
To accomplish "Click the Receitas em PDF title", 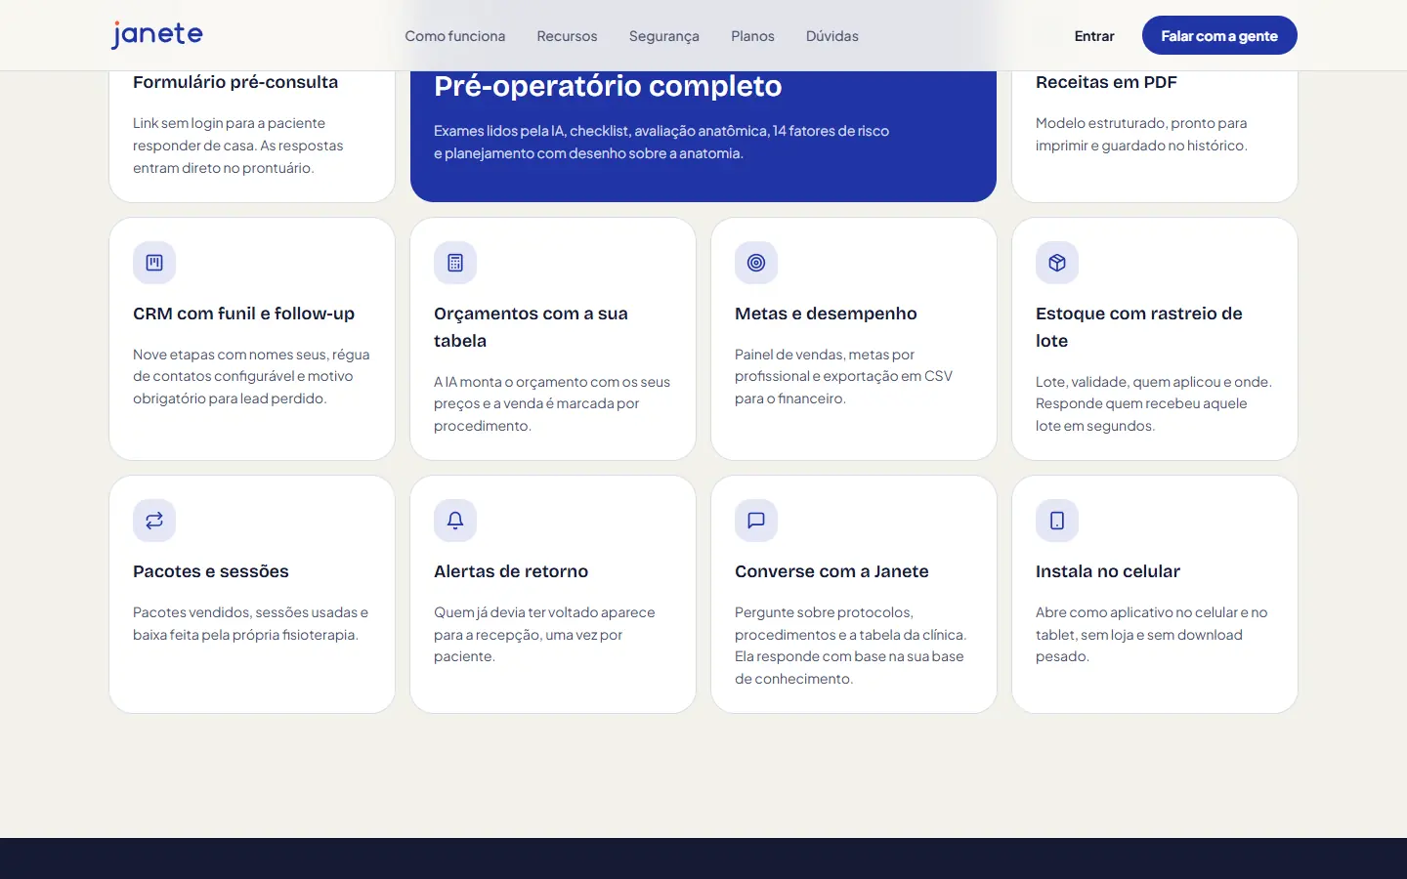I will pos(1106,82).
